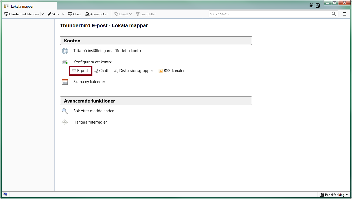Click the search messages magnifier icon
This screenshot has height=199, width=352.
click(x=65, y=111)
